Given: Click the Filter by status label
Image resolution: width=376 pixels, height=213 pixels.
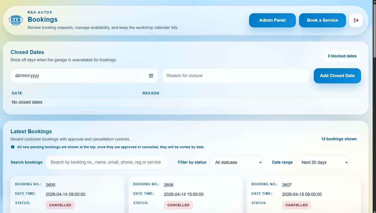Looking at the screenshot, I should click(x=192, y=162).
